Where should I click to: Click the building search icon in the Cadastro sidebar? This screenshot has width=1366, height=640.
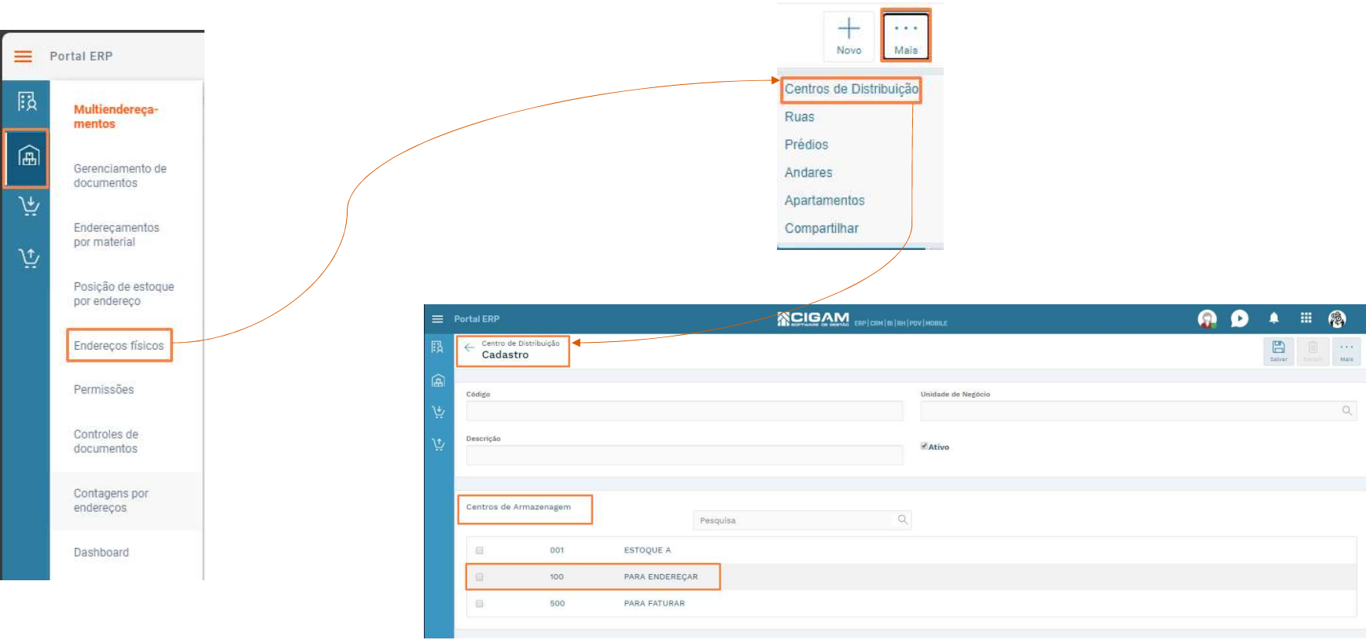coord(438,348)
